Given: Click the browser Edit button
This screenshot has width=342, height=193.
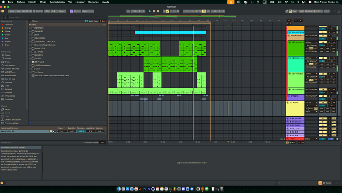Looking at the screenshot, I should point(103,21).
